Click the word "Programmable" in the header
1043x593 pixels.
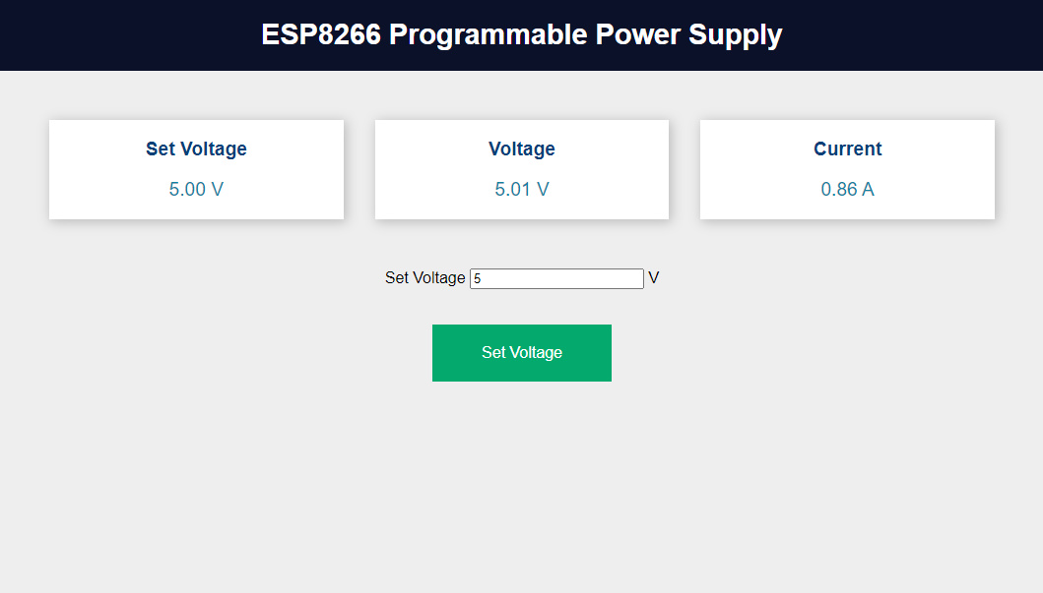coord(487,35)
